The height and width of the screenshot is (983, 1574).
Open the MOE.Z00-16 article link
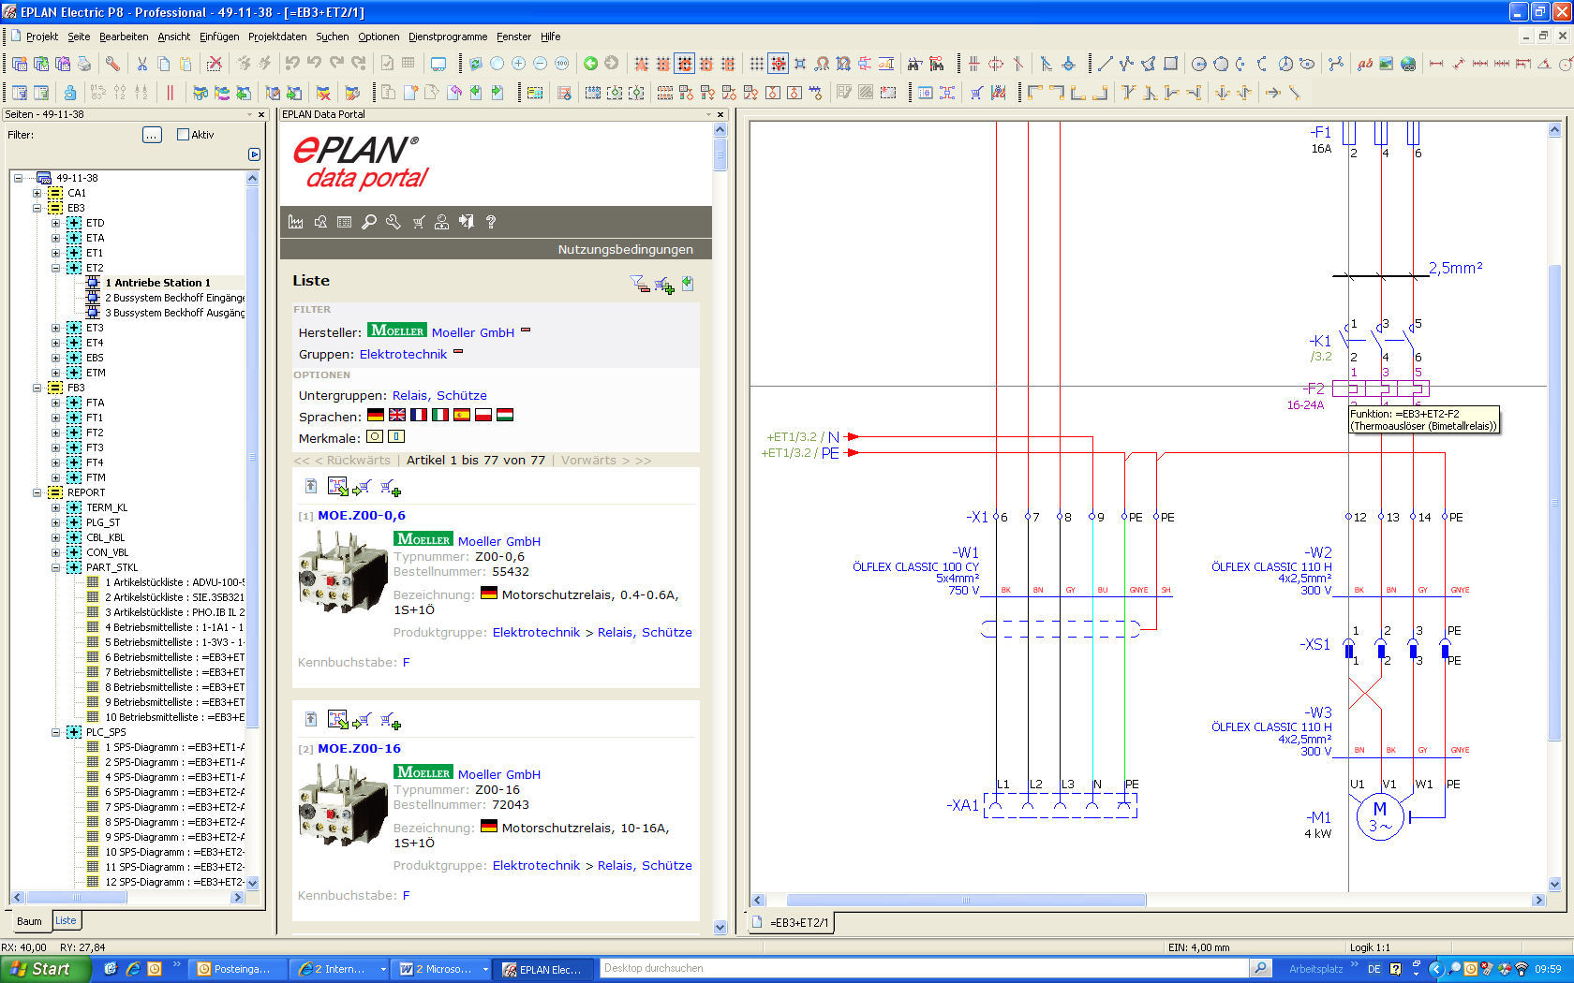pyautogui.click(x=359, y=748)
